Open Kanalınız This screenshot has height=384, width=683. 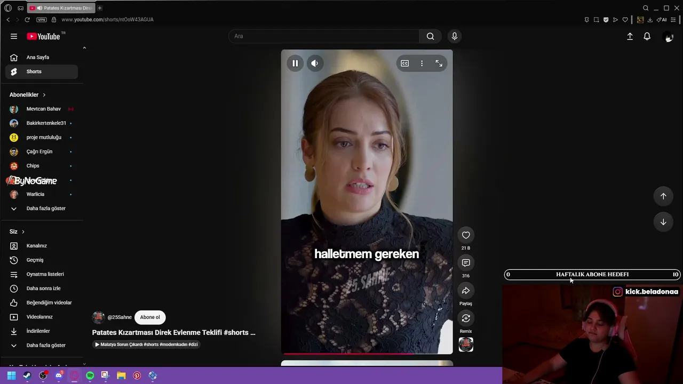click(x=42, y=246)
